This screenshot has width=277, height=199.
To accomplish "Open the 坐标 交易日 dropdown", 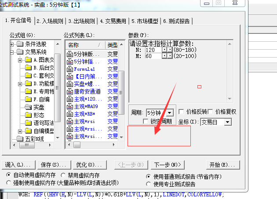I will pyautogui.click(x=228, y=122).
